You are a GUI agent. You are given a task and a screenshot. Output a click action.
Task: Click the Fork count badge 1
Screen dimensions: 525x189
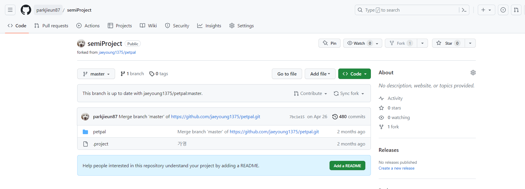(410, 43)
